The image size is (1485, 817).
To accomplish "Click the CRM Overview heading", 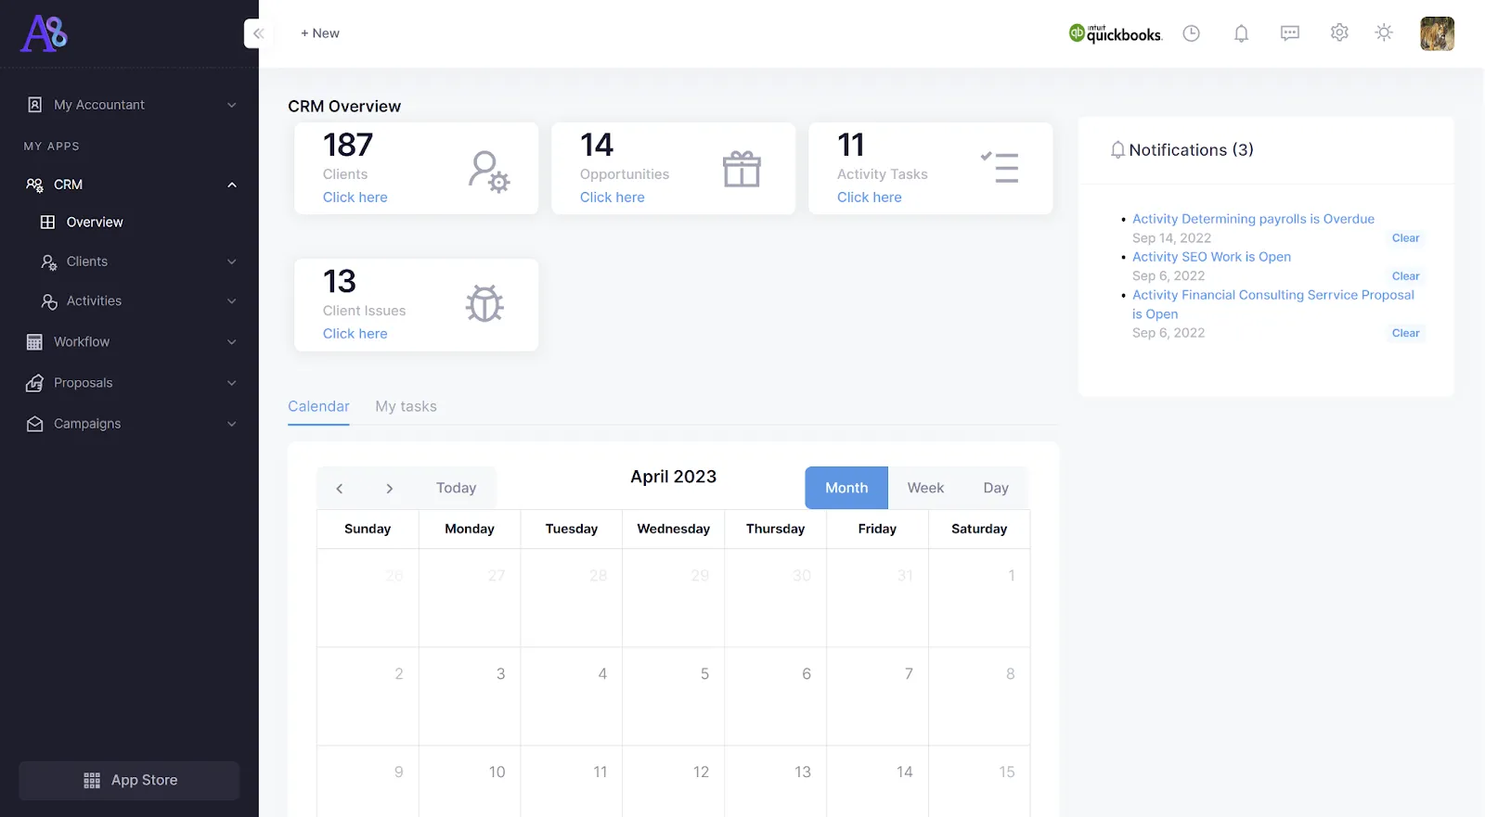I will pos(344,107).
